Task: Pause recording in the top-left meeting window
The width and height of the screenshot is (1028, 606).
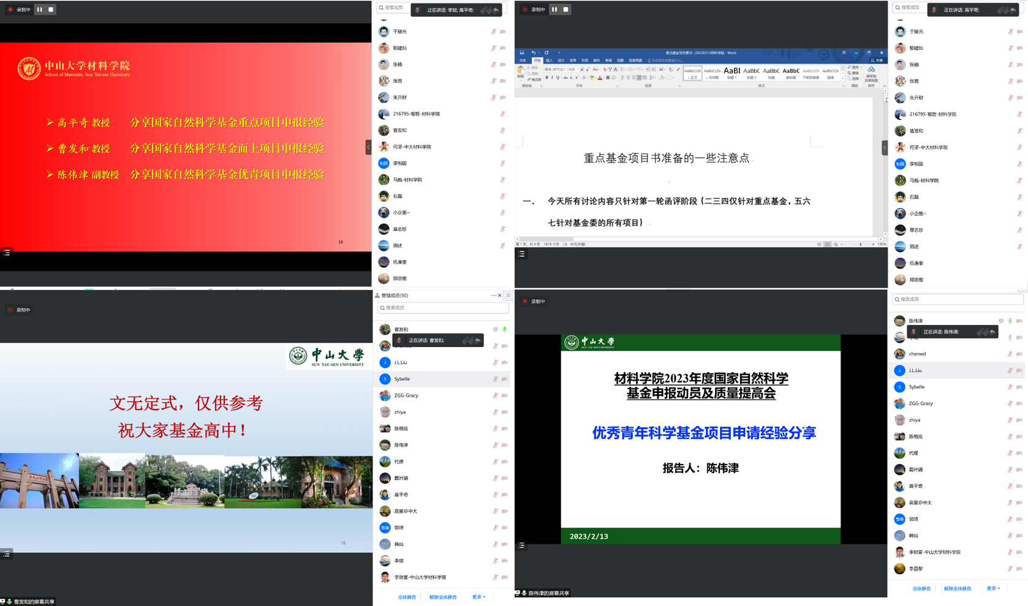Action: (x=40, y=9)
